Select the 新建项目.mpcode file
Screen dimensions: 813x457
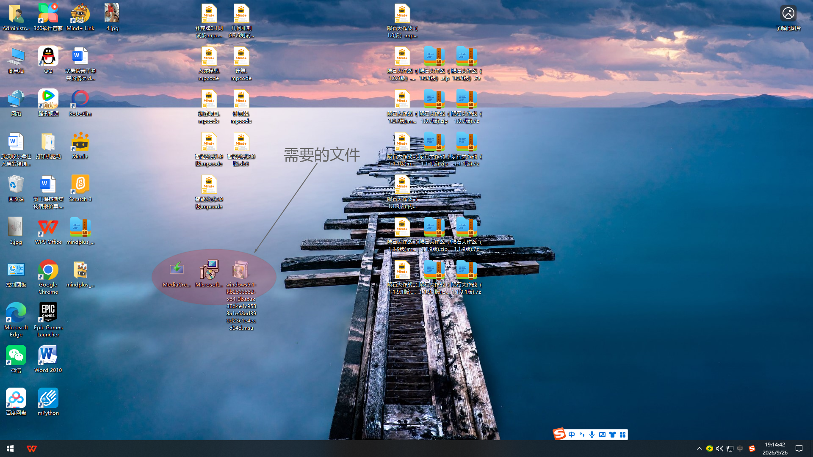pyautogui.click(x=209, y=106)
